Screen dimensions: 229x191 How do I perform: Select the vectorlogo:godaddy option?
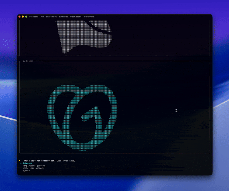[x=33, y=168]
